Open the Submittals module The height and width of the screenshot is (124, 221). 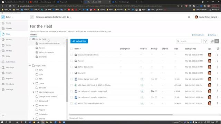[10, 62]
